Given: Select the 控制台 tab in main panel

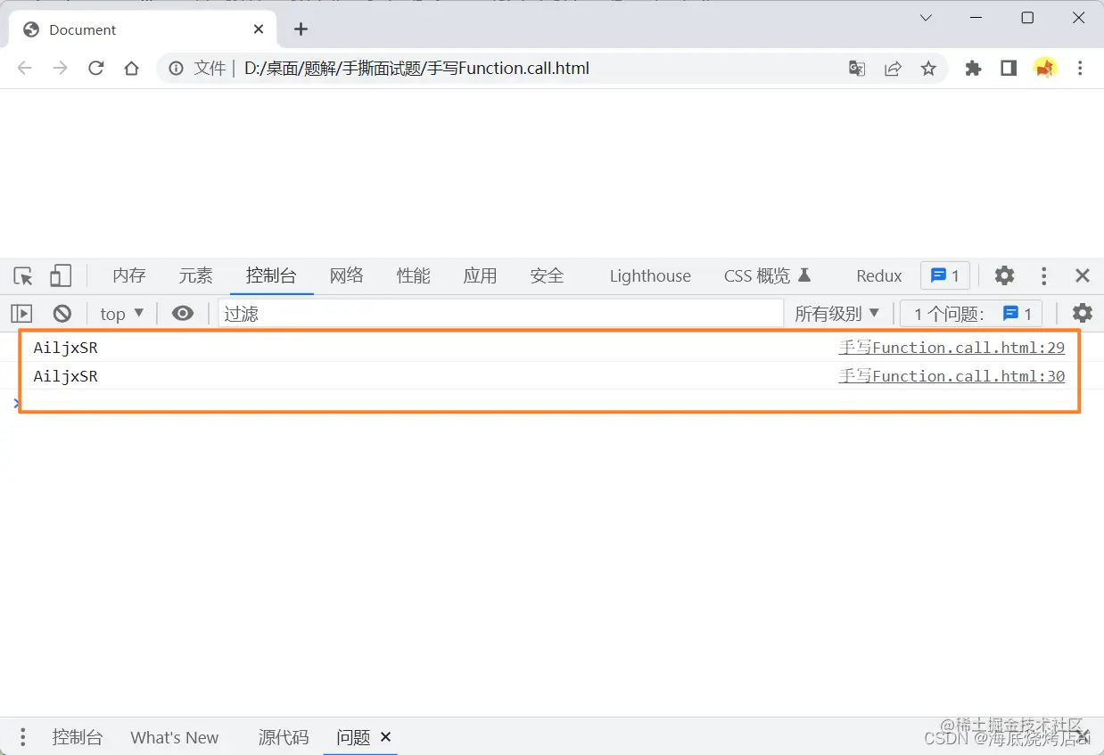Looking at the screenshot, I should [x=271, y=275].
